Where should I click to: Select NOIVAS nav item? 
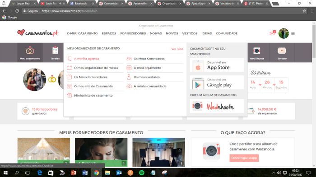point(156,33)
